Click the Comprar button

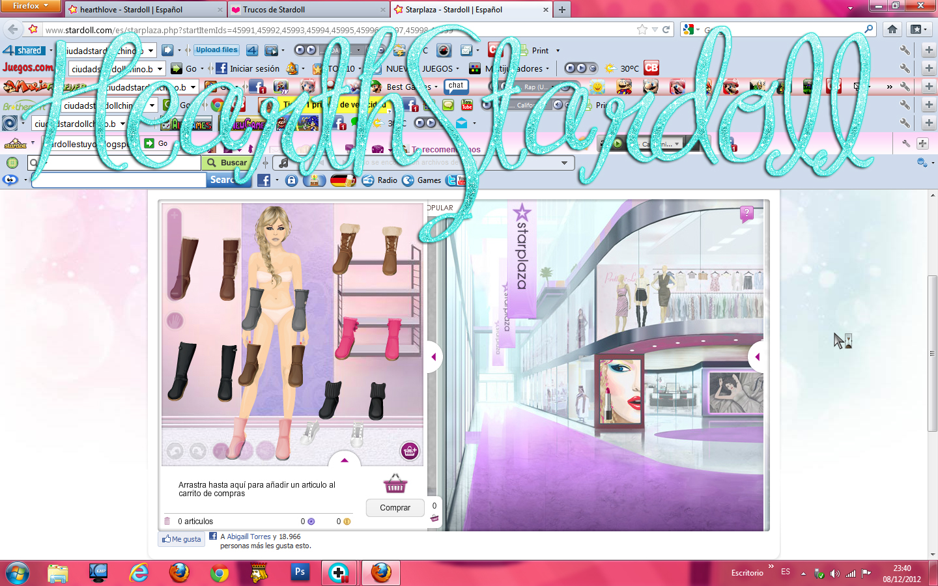[x=395, y=507]
